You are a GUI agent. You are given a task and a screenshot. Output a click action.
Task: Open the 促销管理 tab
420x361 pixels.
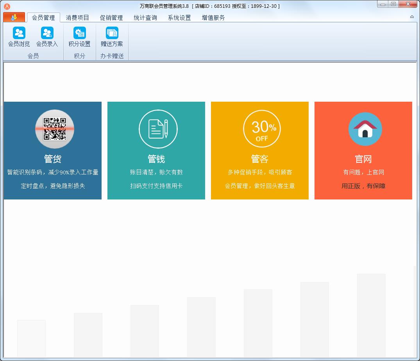click(x=111, y=18)
